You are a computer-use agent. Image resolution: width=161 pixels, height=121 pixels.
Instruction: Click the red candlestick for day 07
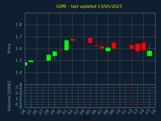coord(102,47)
